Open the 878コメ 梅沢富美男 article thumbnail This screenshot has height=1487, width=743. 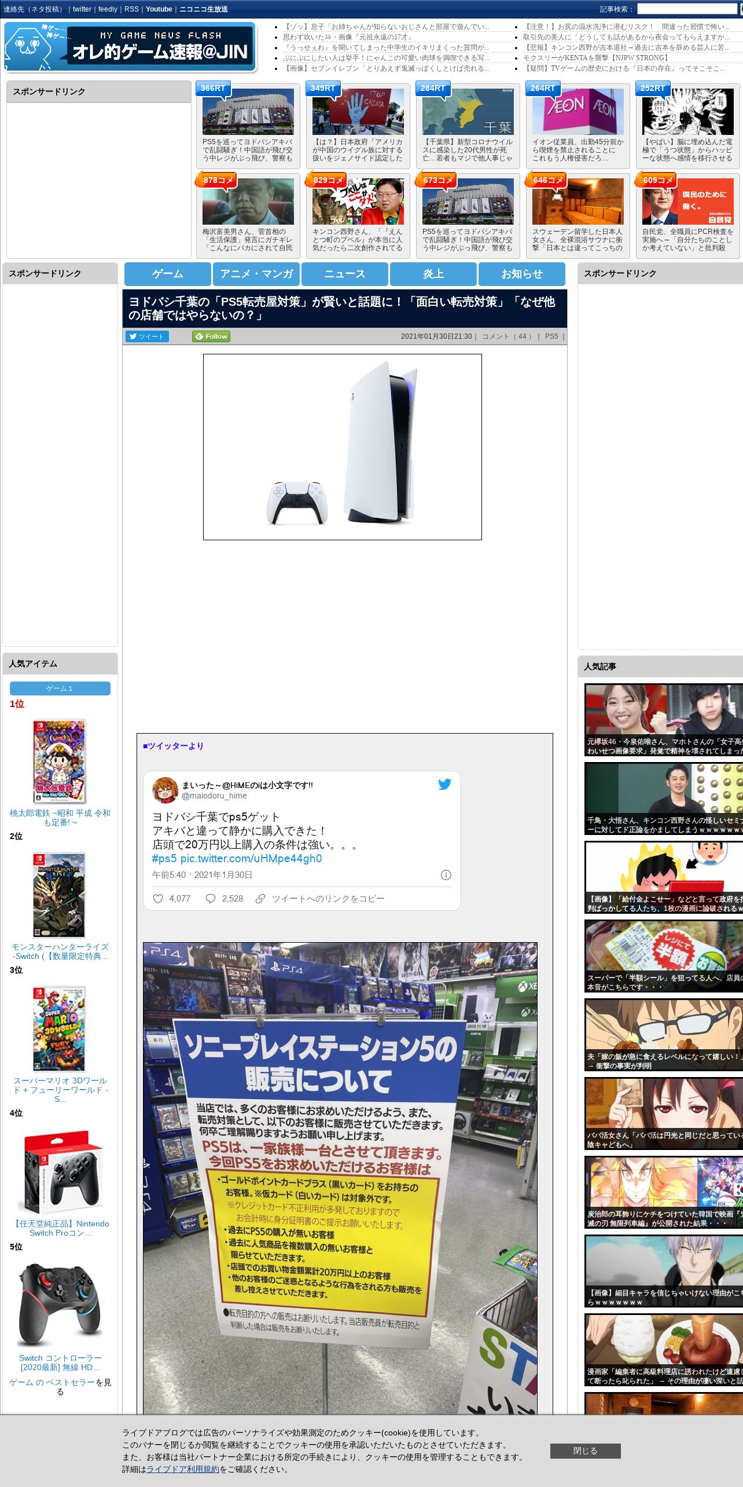248,202
